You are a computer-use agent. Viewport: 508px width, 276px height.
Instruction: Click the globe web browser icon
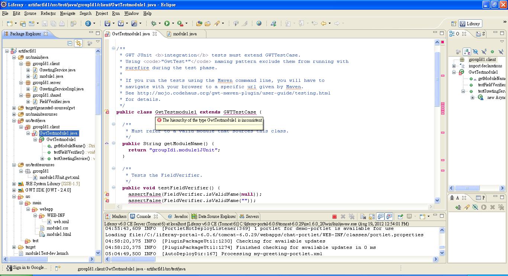coord(259,23)
